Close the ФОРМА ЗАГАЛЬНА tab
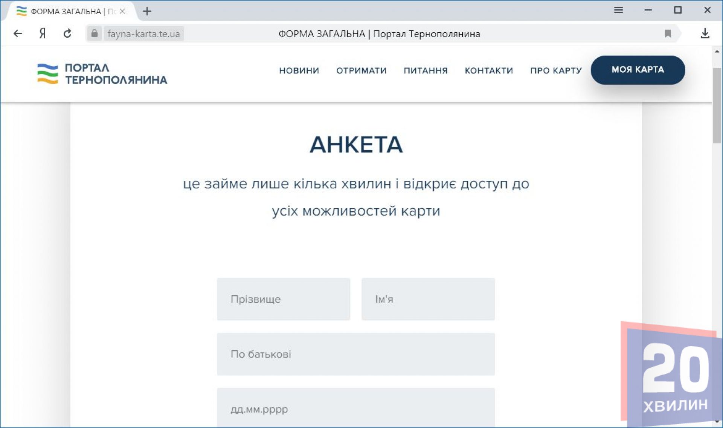Image resolution: width=723 pixels, height=428 pixels. click(122, 11)
